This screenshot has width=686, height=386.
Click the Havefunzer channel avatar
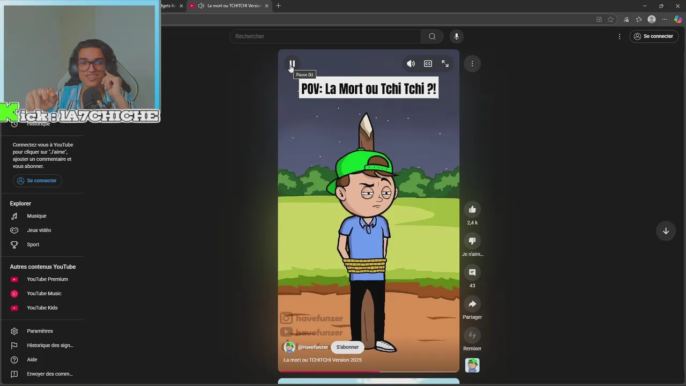click(x=289, y=347)
